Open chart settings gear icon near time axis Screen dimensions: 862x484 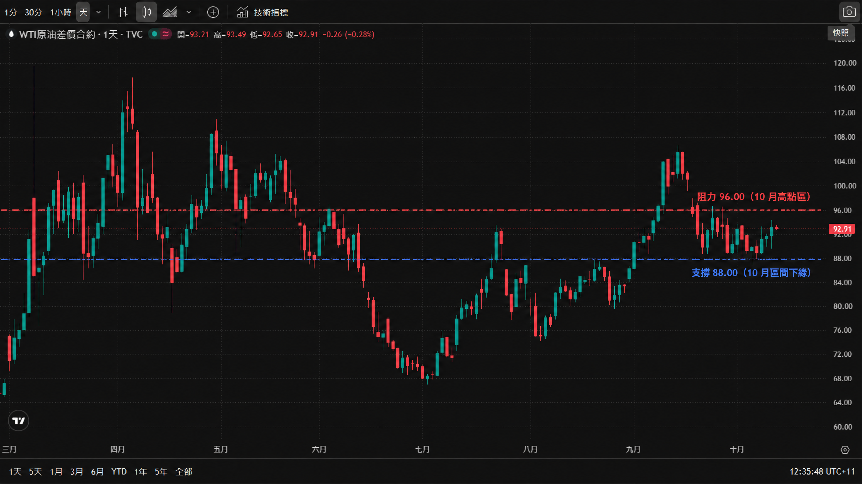click(x=845, y=450)
